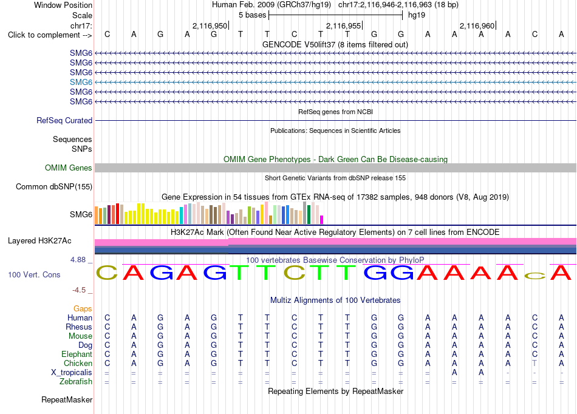Click the 'hg19' label next to scale bar
This screenshot has width=577, height=414.
point(417,15)
